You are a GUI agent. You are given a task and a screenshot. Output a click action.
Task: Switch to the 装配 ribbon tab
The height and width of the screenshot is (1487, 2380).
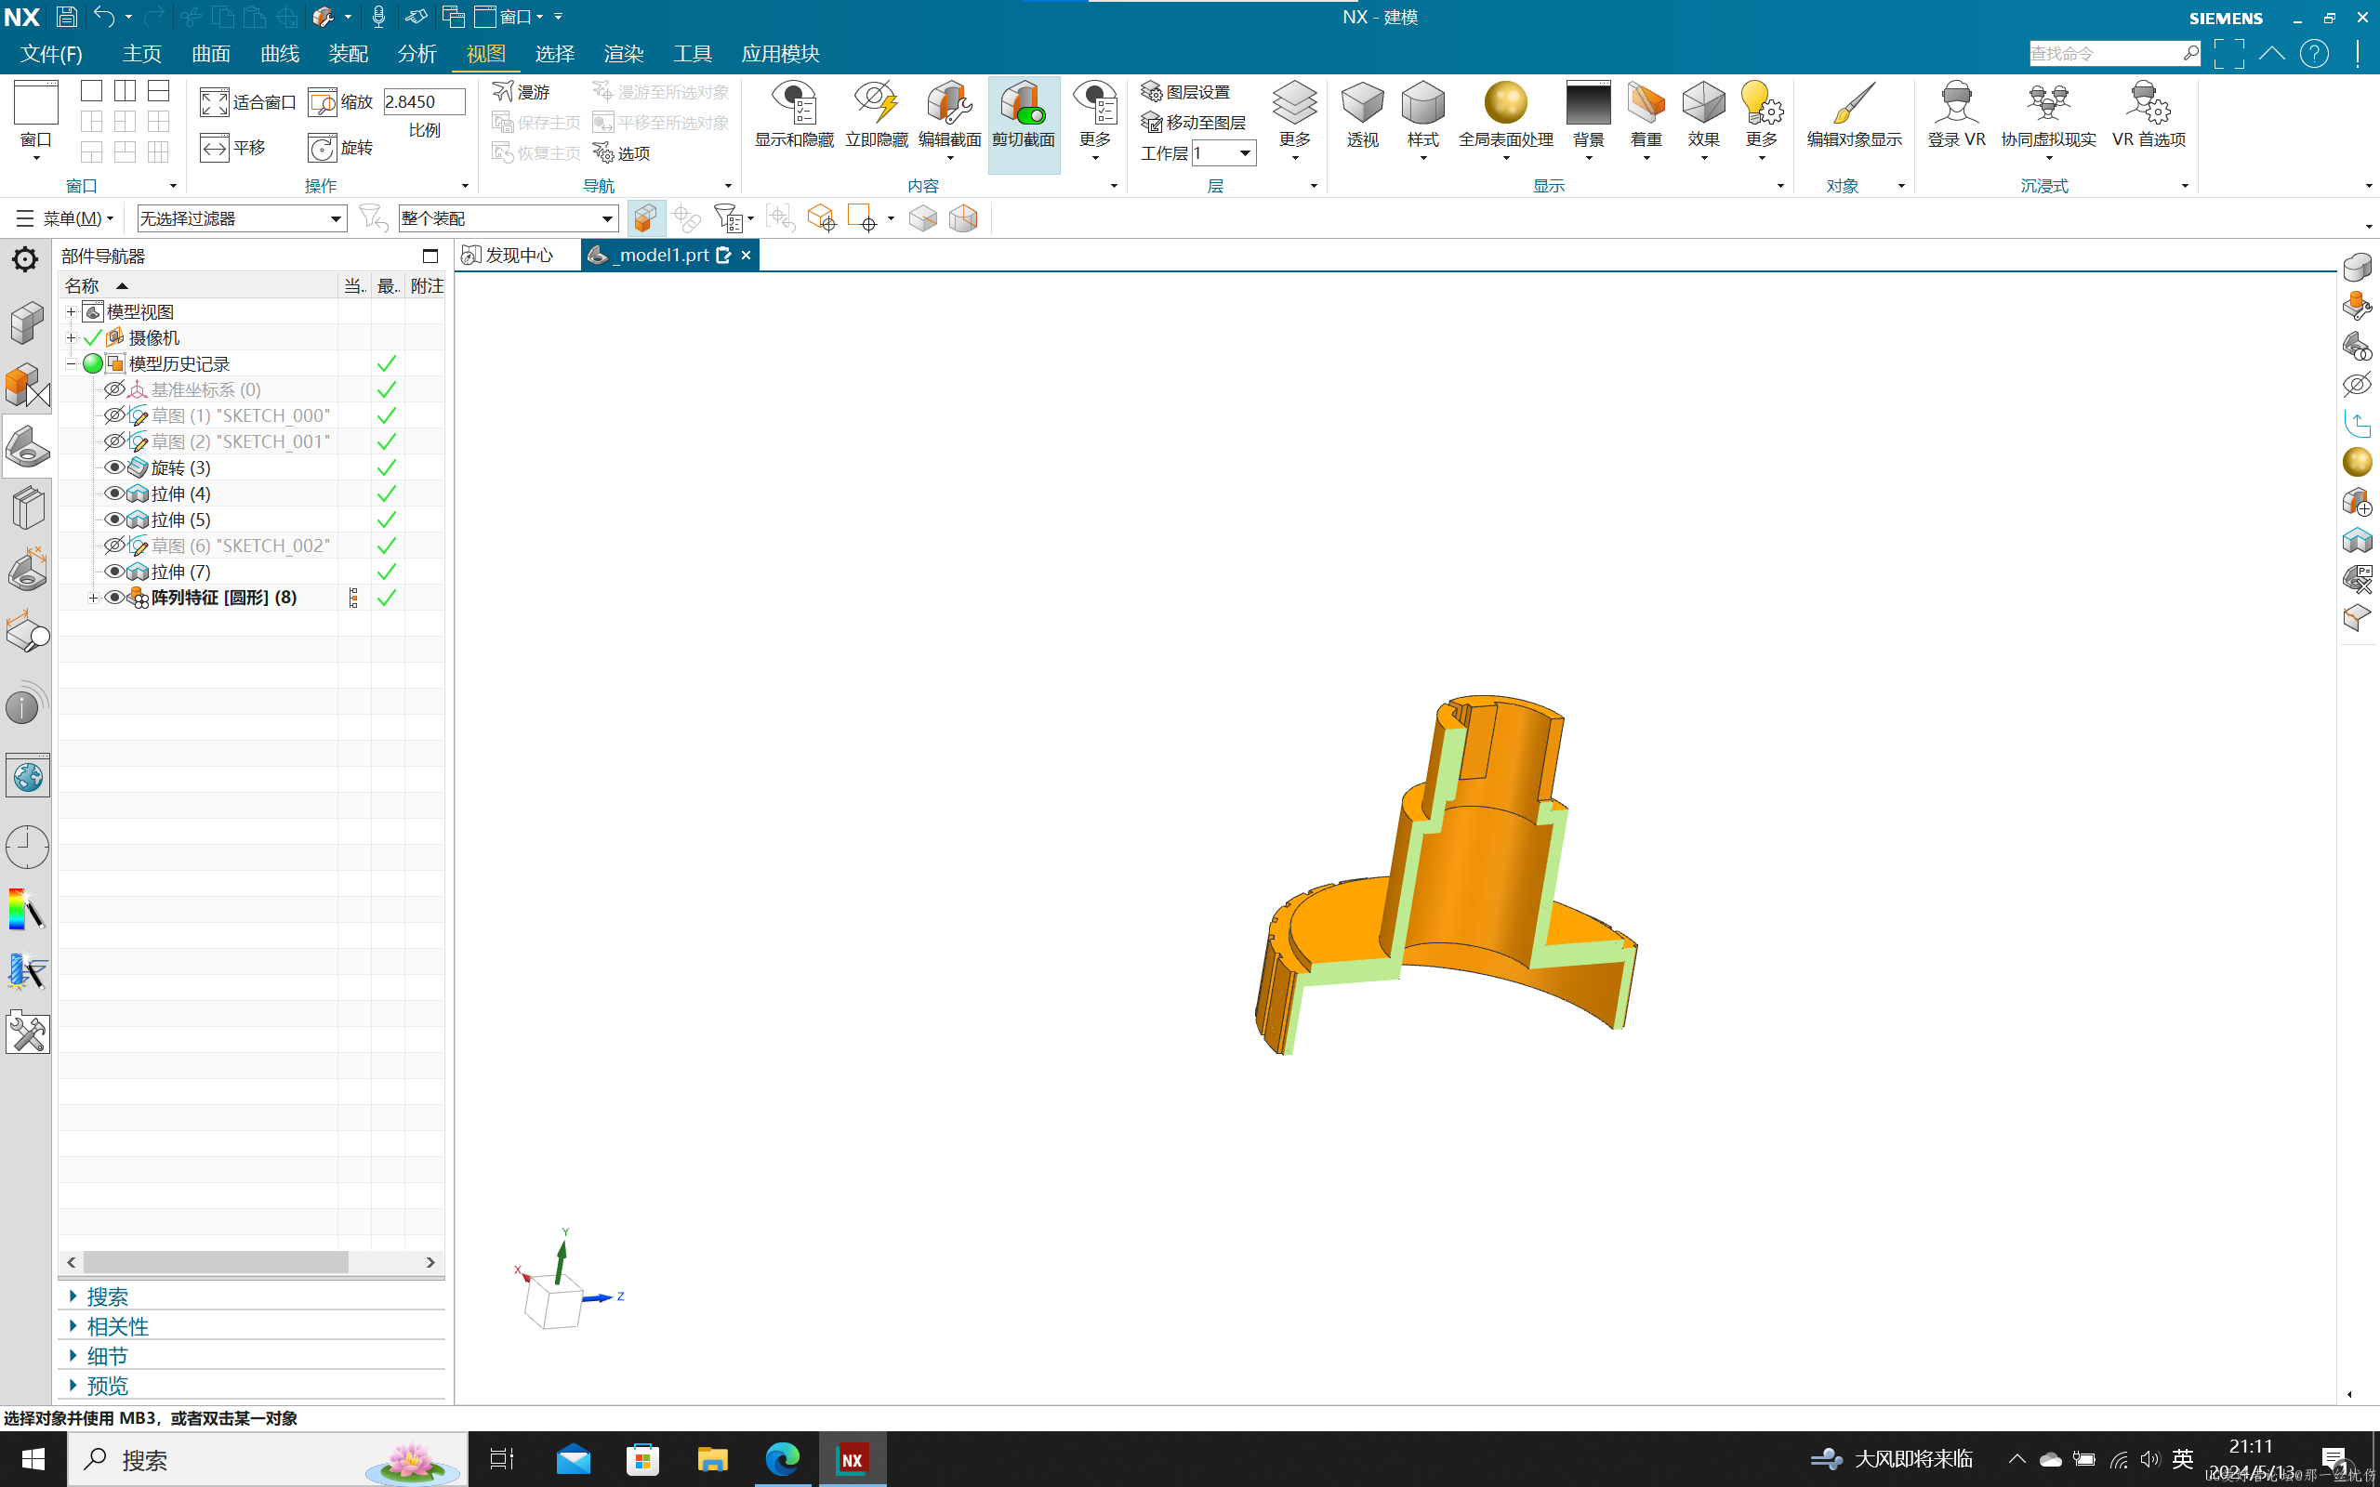348,53
